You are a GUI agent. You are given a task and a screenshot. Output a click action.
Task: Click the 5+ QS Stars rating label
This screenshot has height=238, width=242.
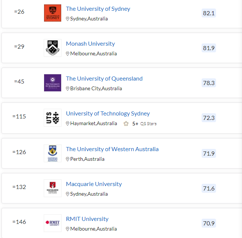pos(144,124)
